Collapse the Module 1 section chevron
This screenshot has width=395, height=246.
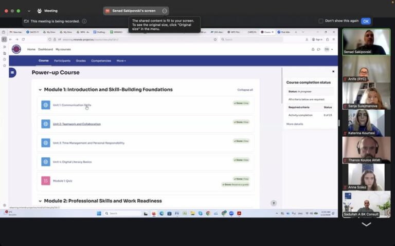pyautogui.click(x=40, y=90)
